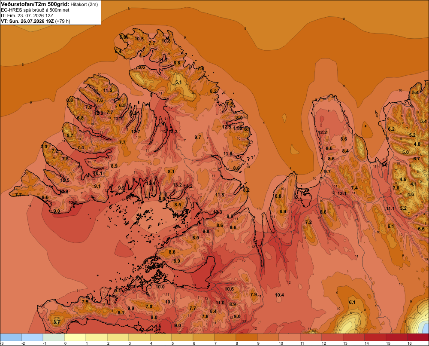Click the 11.0 temperature value
Viewport: 429px width, 346px height.
coord(220,303)
